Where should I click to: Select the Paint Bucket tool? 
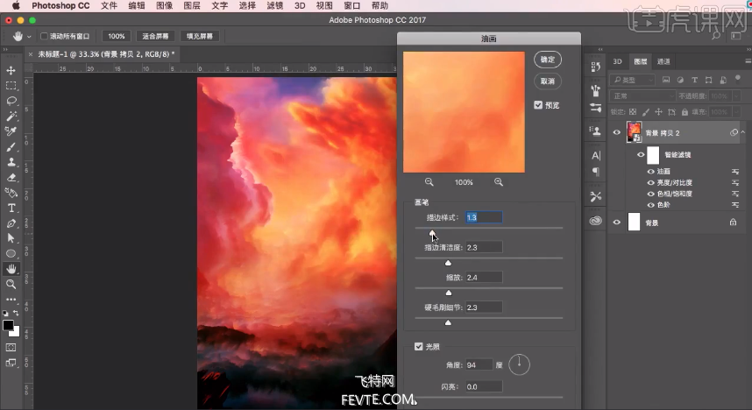11,193
